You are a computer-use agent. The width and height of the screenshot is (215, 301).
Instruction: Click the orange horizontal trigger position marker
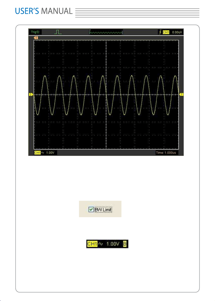[36, 38]
